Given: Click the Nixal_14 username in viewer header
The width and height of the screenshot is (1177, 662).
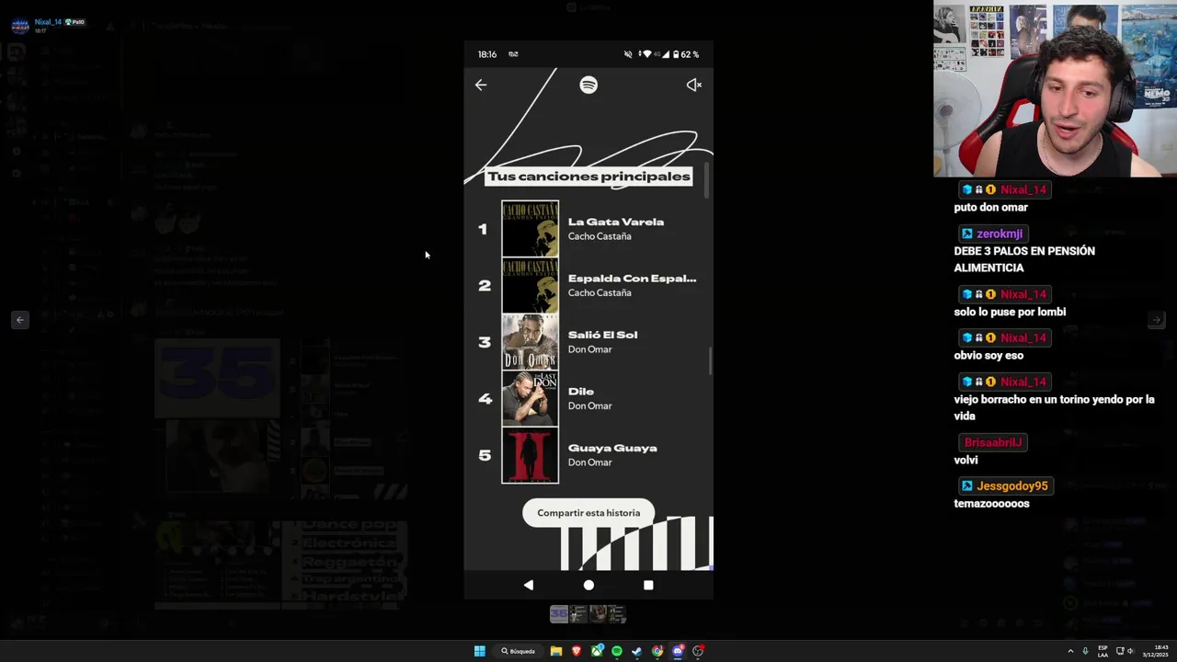Looking at the screenshot, I should click(x=48, y=21).
